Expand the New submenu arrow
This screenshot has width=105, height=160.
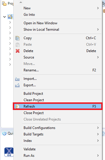click(x=98, y=8)
